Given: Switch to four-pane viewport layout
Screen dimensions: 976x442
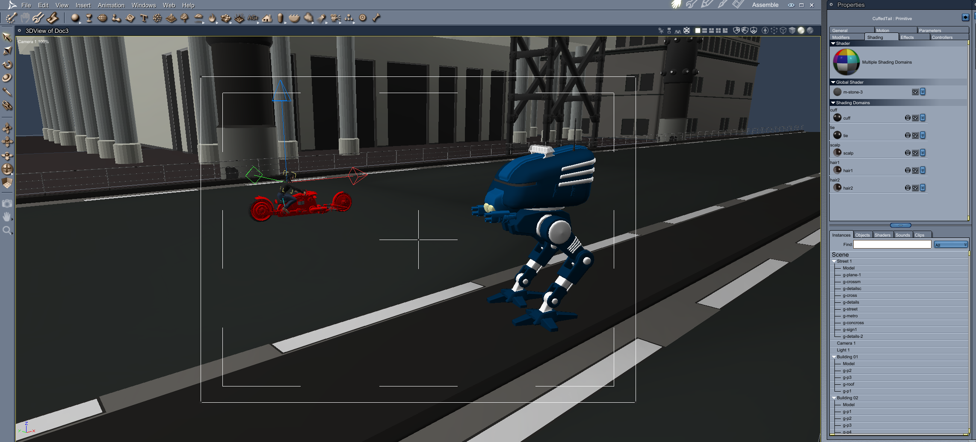Looking at the screenshot, I should (718, 31).
